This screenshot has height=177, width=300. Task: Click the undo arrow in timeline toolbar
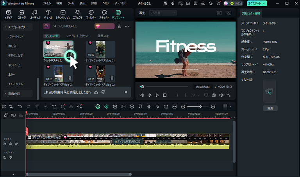[20, 107]
